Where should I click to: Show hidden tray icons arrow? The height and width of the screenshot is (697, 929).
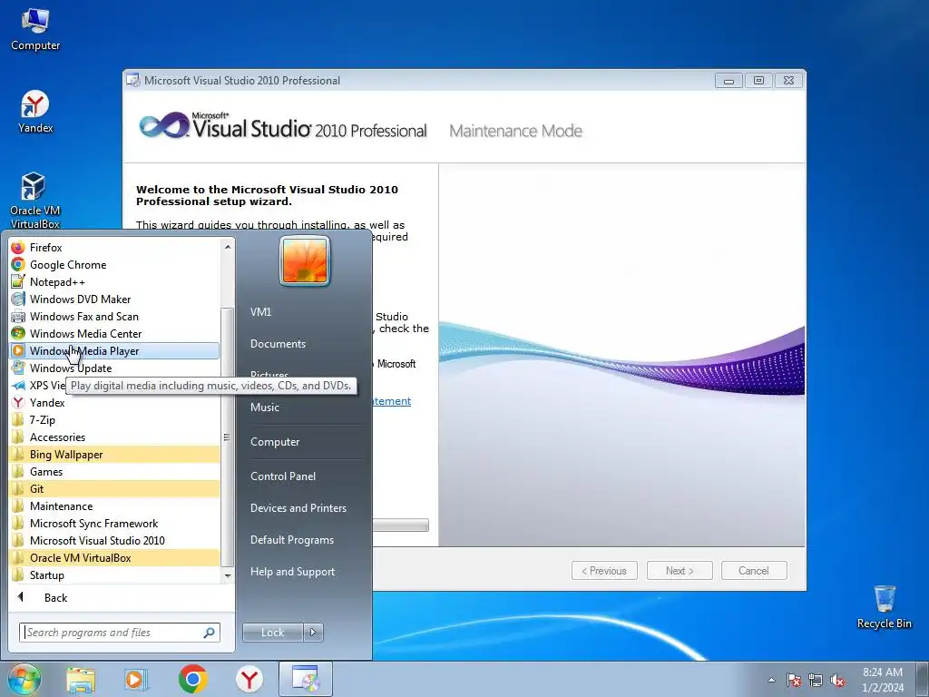pyautogui.click(x=771, y=680)
